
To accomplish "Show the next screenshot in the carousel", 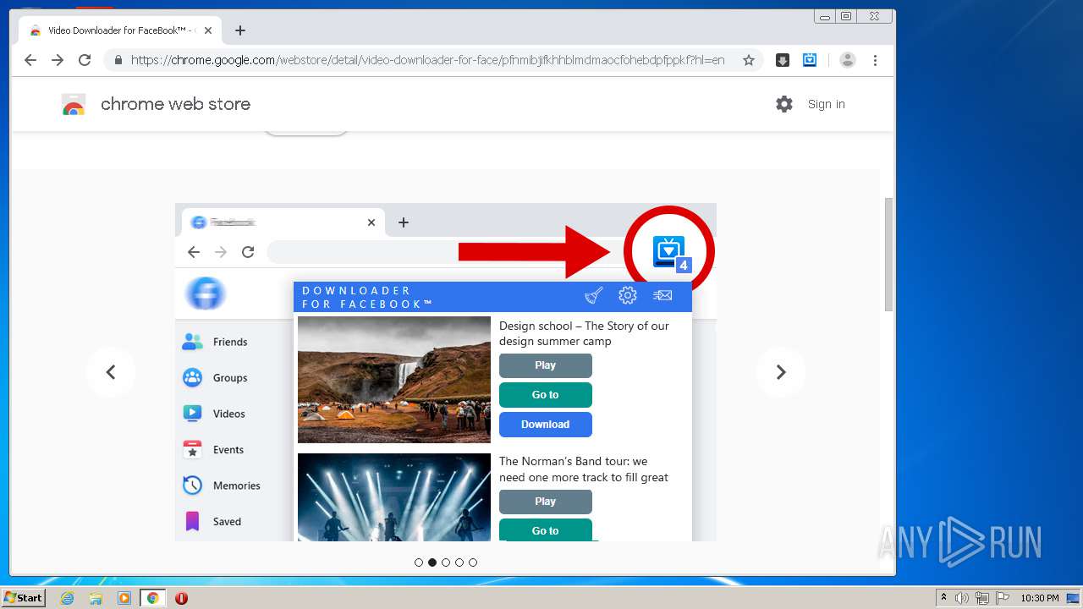I will pyautogui.click(x=781, y=372).
